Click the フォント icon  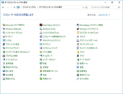78,52
